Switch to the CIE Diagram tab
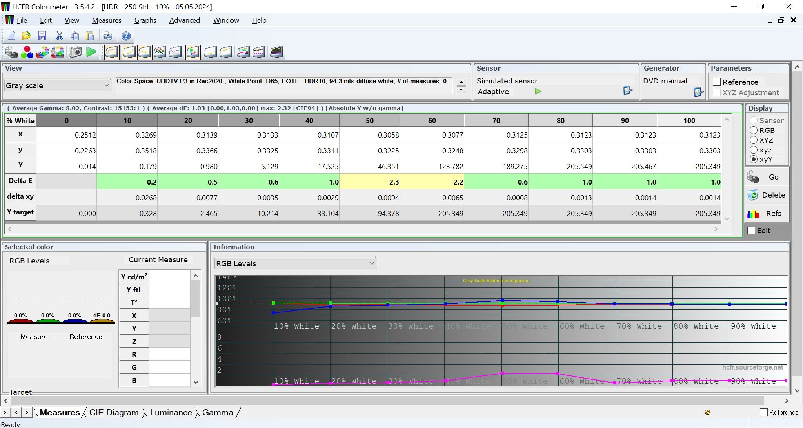The height and width of the screenshot is (428, 803). pos(114,413)
